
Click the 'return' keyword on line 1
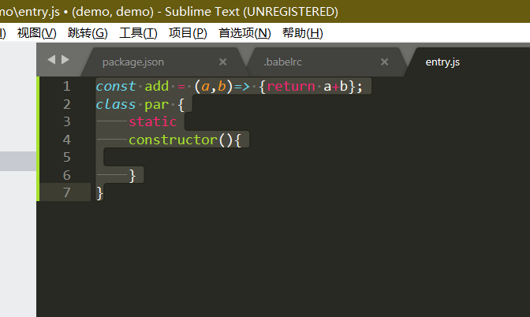[x=292, y=87]
